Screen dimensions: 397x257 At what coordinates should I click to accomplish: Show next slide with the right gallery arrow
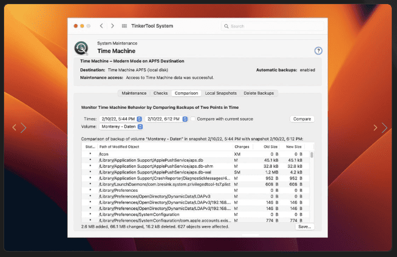[x=384, y=128]
